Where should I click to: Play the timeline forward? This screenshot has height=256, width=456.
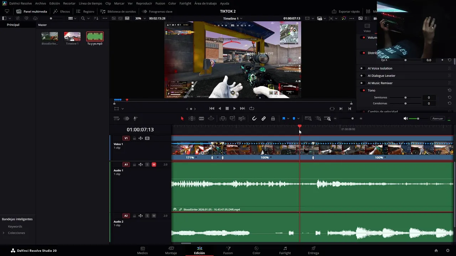[234, 108]
